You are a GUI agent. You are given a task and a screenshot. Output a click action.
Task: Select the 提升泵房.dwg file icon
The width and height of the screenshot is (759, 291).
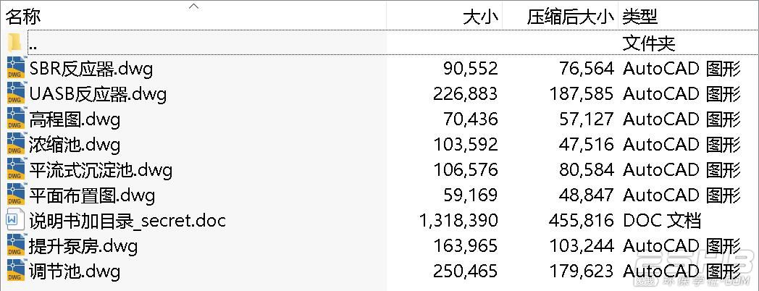[15, 245]
